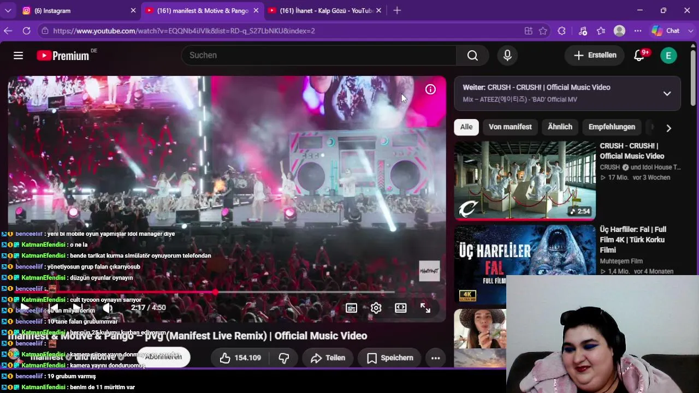Image resolution: width=699 pixels, height=393 pixels.
Task: Toggle theater mode in the player
Action: tap(401, 308)
